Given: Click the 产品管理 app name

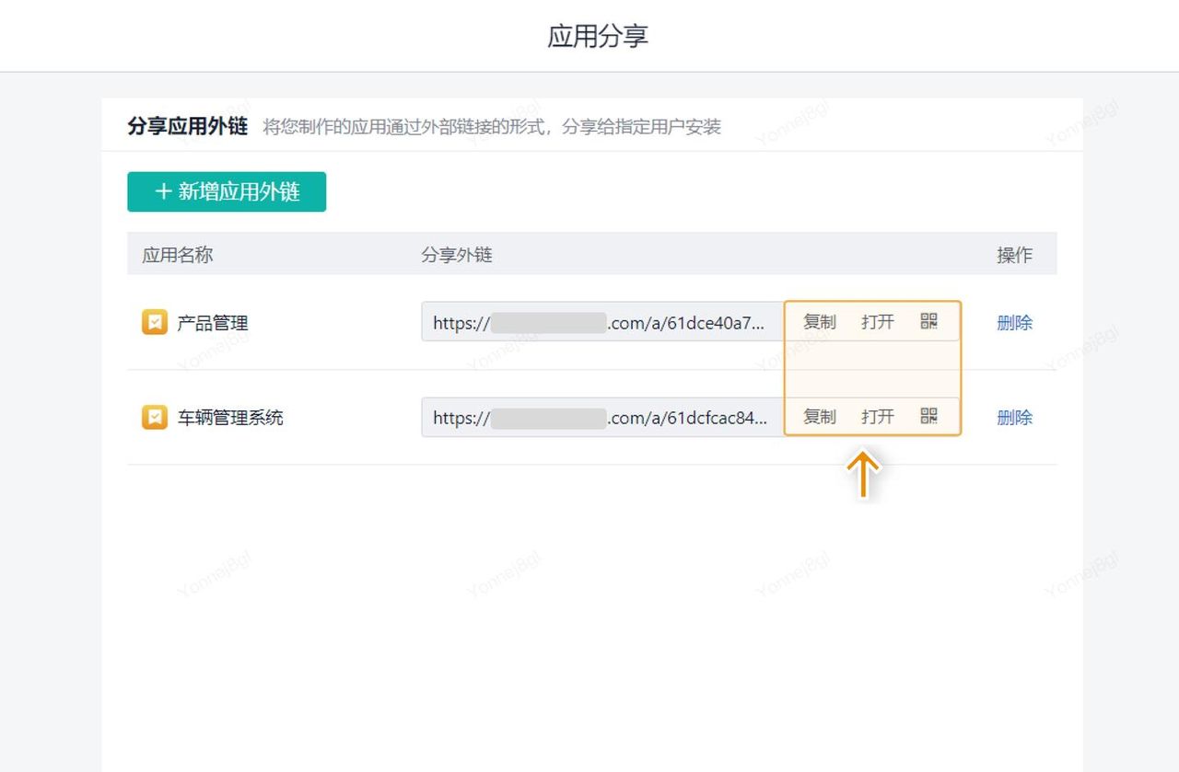Looking at the screenshot, I should click(213, 323).
